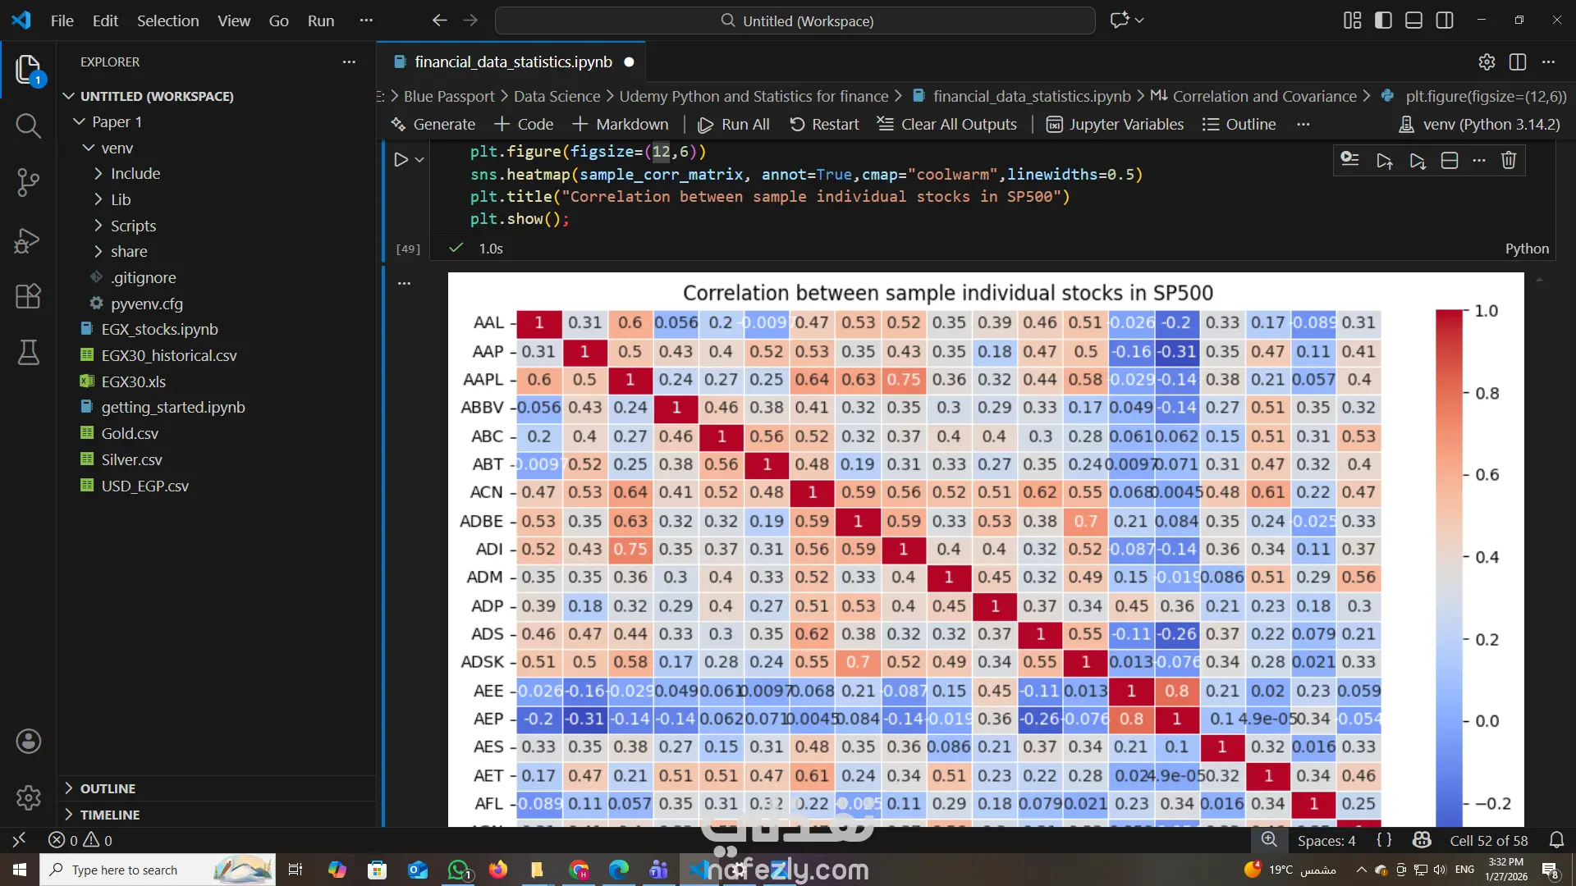
Task: Toggle the primary side bar
Action: 1383,21
